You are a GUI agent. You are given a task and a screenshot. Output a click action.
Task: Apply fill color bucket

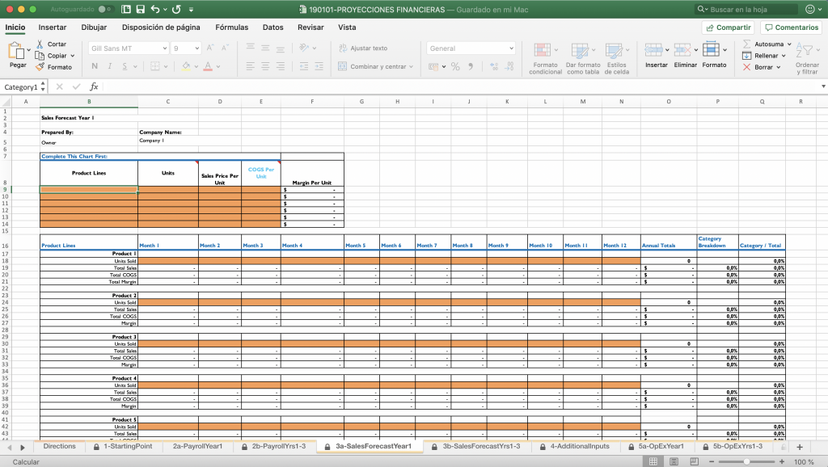186,66
